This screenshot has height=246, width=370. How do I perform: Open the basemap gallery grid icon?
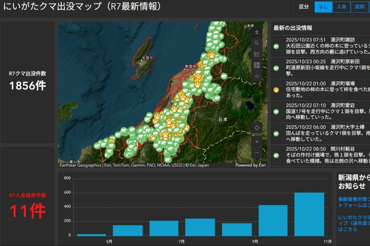[257, 65]
